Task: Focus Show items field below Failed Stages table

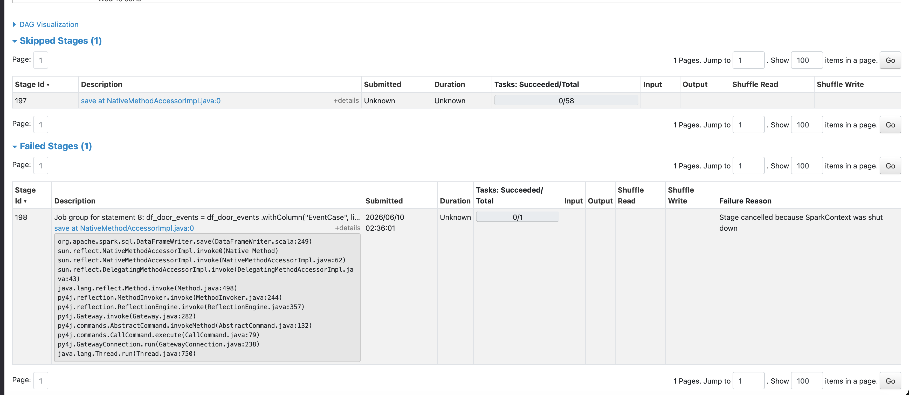Action: 807,381
